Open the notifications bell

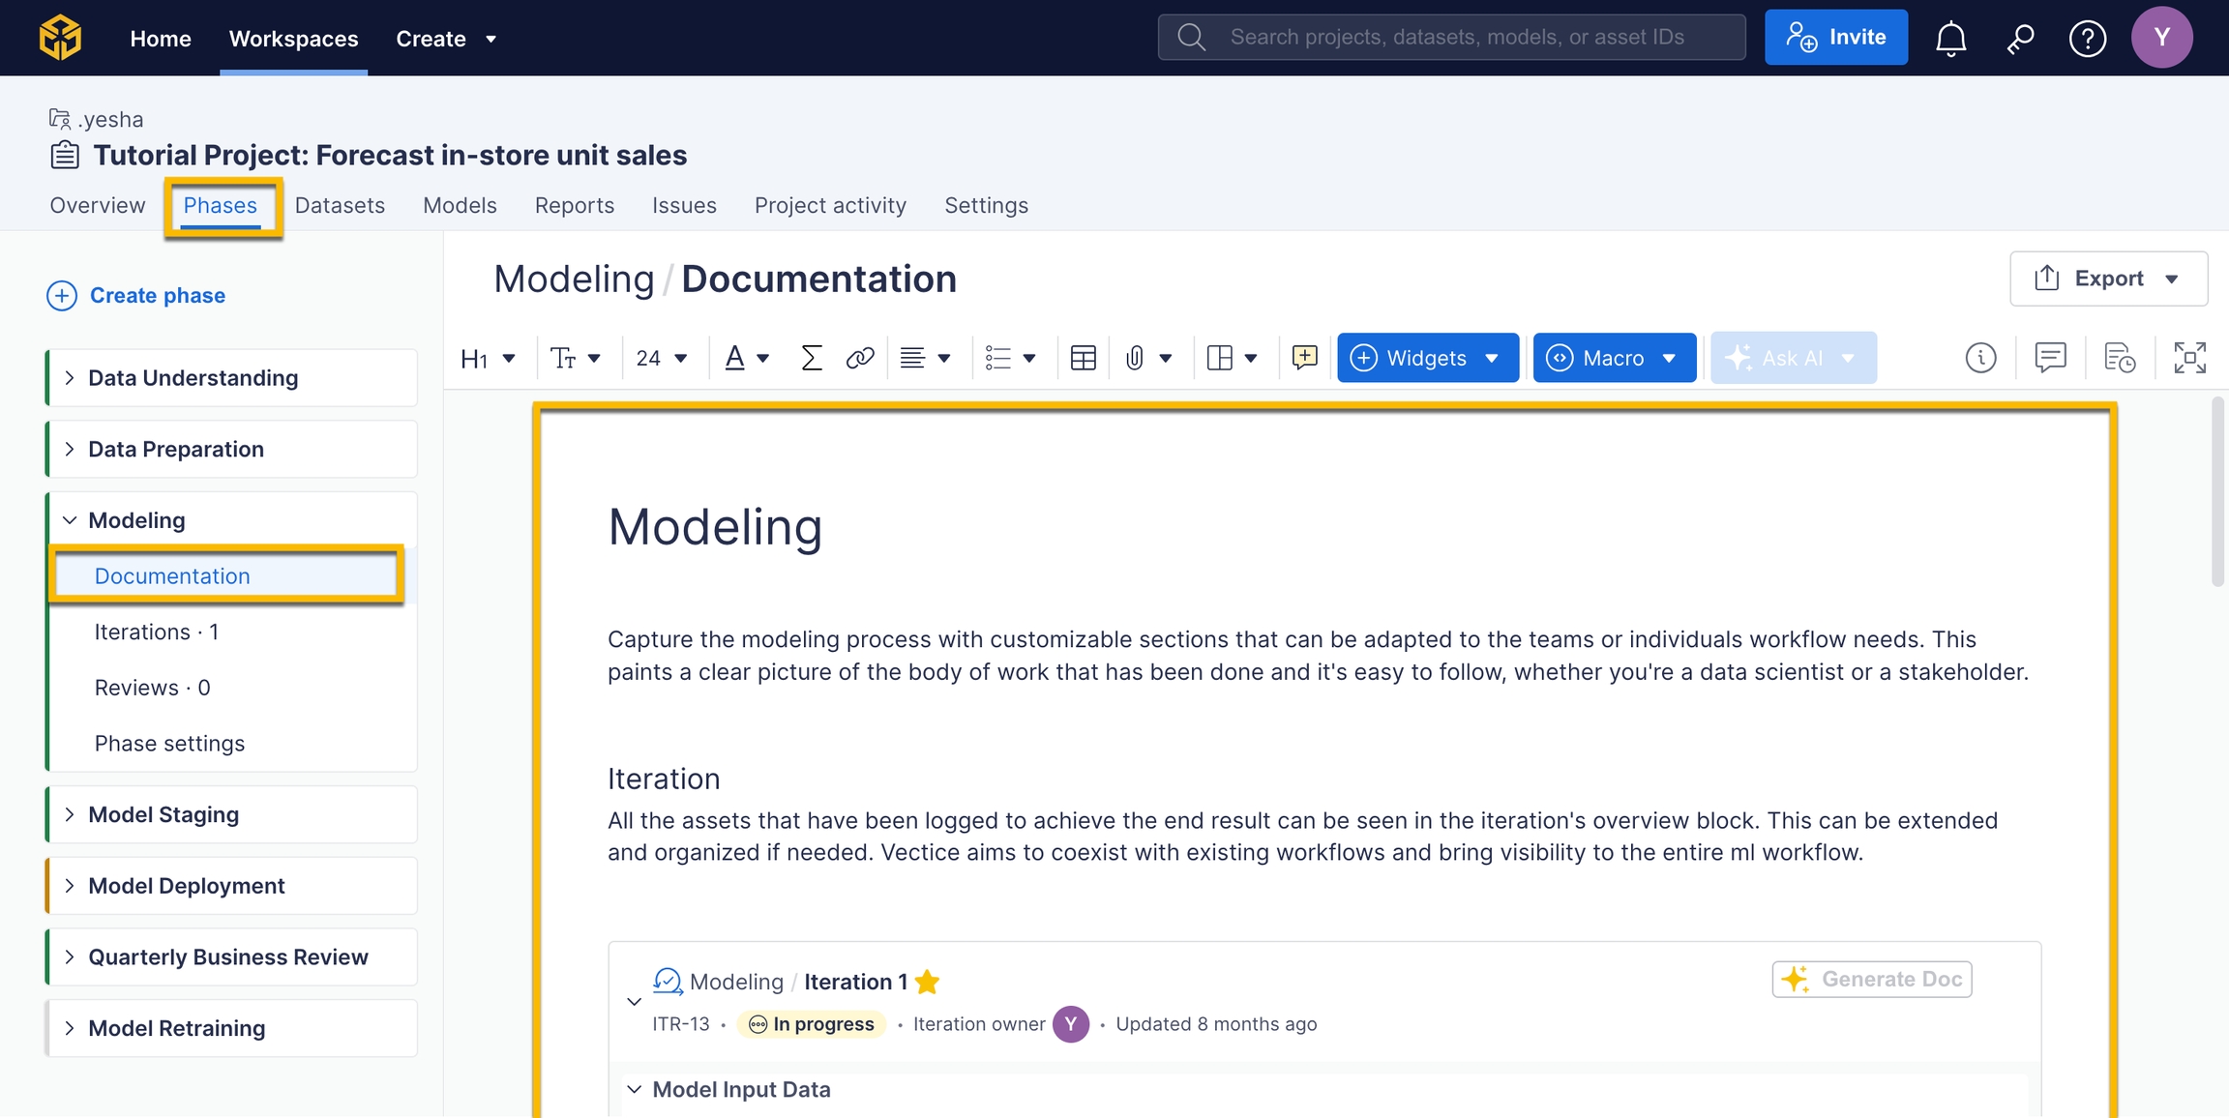tap(1950, 38)
